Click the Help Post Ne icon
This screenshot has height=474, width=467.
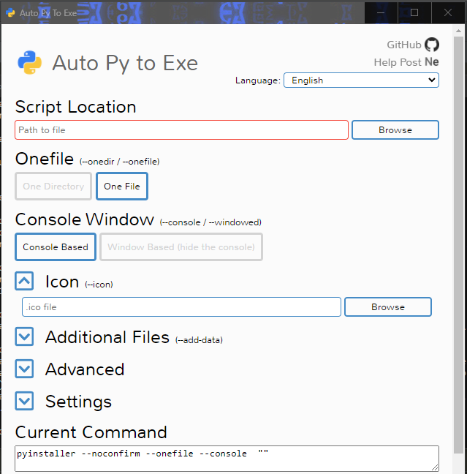pyautogui.click(x=432, y=62)
